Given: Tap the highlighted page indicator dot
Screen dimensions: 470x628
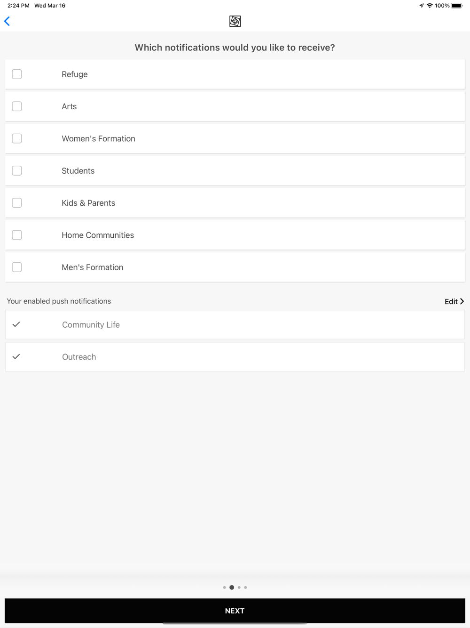Looking at the screenshot, I should click(232, 588).
